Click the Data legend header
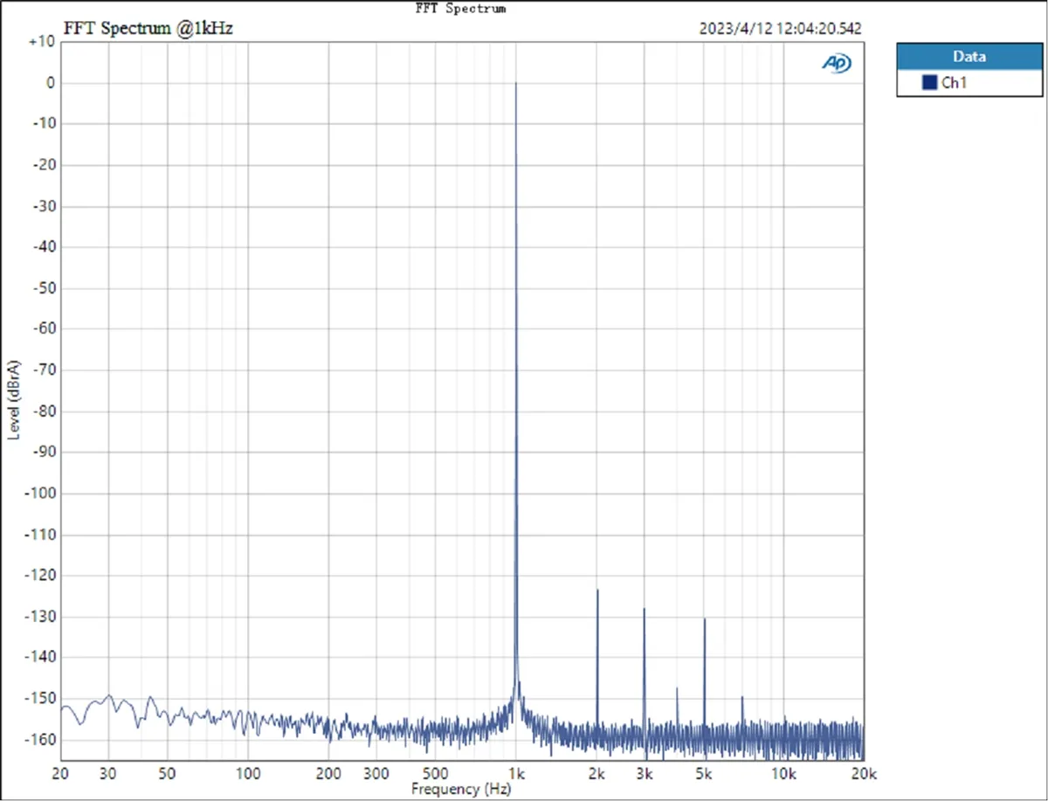 click(969, 56)
